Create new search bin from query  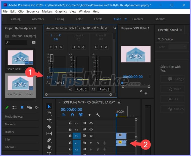[x=33, y=42]
